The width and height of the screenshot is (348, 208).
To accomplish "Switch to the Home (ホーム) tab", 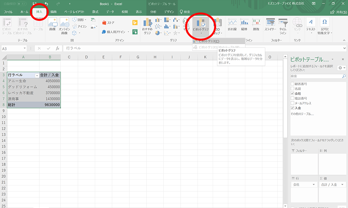I will [x=24, y=12].
